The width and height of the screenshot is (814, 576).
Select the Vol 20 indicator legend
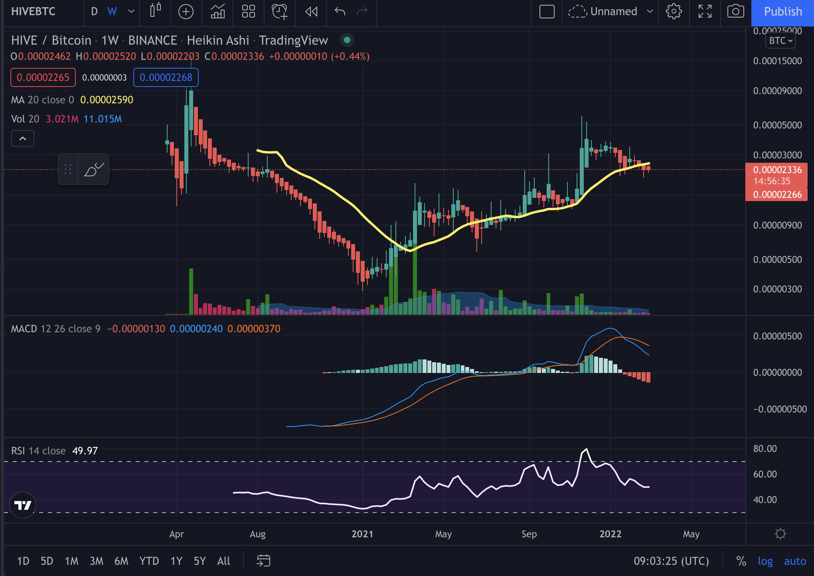(25, 119)
